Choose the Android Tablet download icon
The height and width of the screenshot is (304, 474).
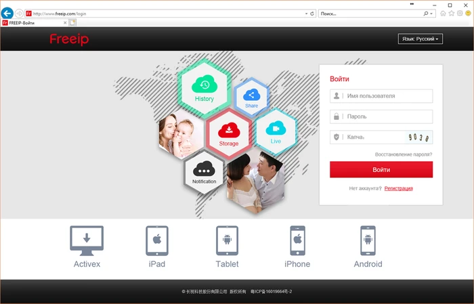[x=227, y=240]
